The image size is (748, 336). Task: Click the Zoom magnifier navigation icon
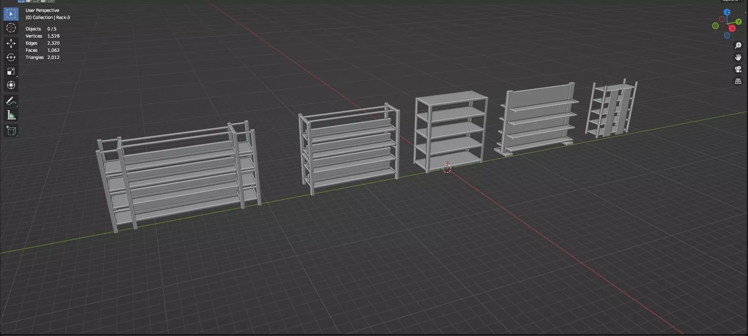coord(738,45)
